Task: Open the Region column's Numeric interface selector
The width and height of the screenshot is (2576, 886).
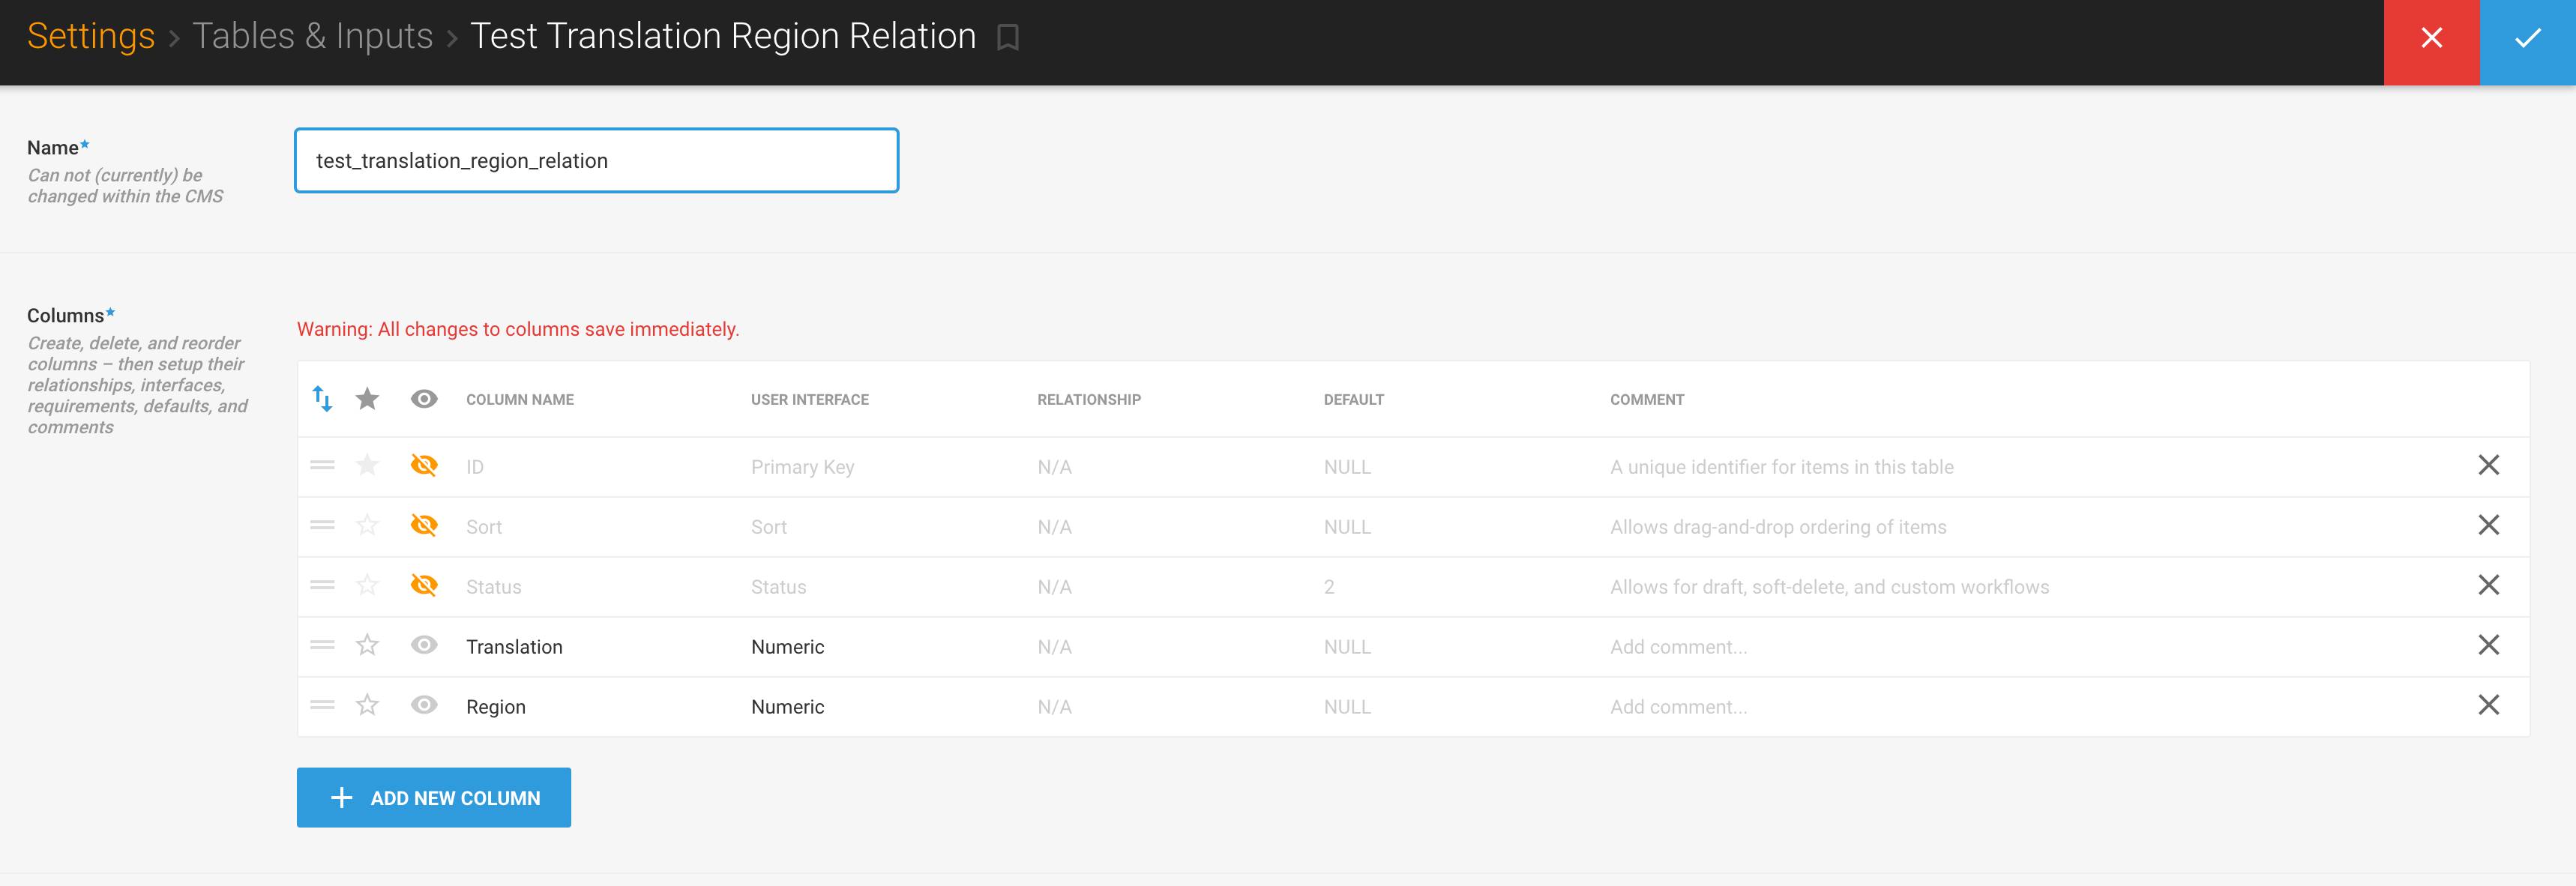Action: [787, 707]
